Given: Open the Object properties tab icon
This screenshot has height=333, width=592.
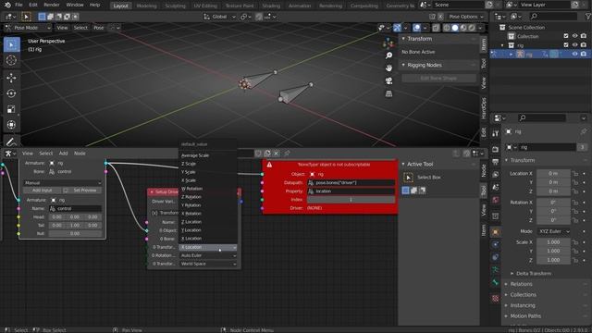Looking at the screenshot, I should (x=496, y=232).
